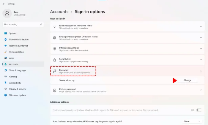
Task: Select Accessibility in the sidebar
Action: [15, 83]
